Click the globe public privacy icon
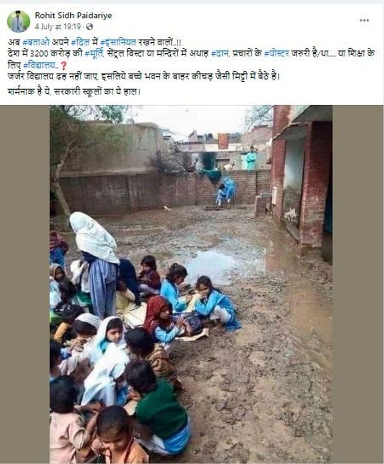The width and height of the screenshot is (384, 464). point(89,27)
